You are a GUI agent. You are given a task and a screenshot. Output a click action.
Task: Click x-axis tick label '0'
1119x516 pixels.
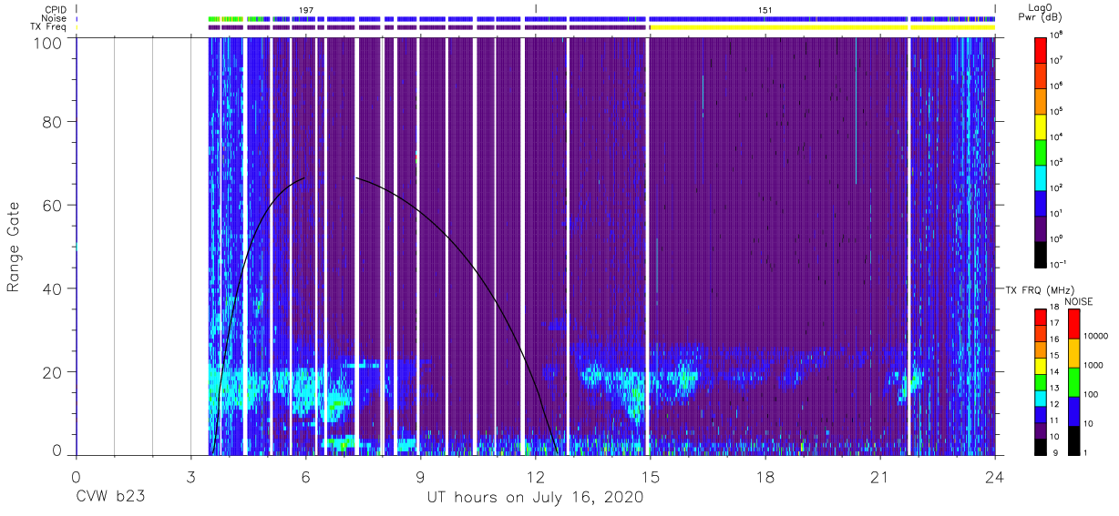tap(76, 477)
